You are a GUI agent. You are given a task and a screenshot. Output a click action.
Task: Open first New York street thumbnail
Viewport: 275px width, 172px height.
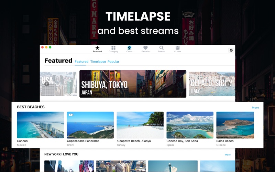pyautogui.click(x=69, y=166)
